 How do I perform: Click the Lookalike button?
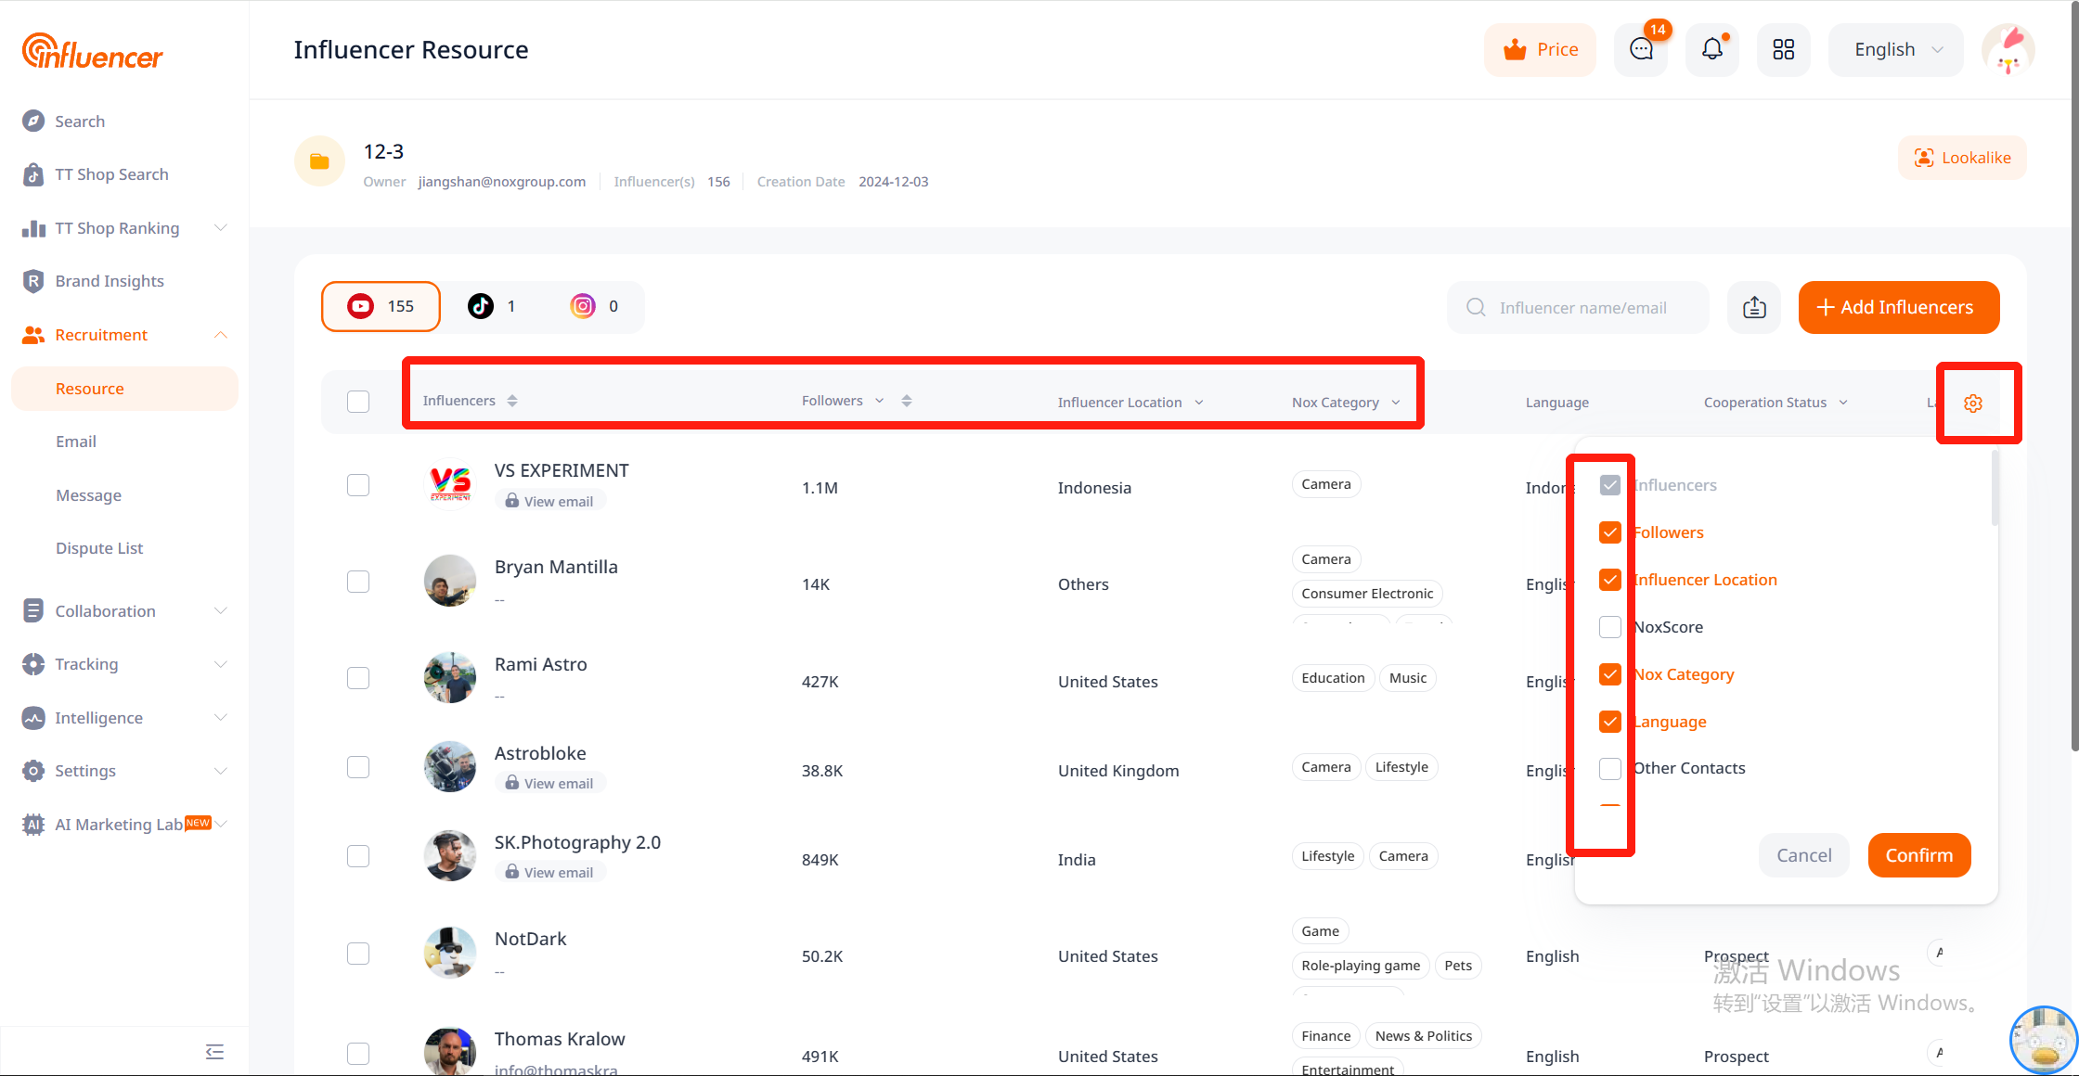(1962, 158)
